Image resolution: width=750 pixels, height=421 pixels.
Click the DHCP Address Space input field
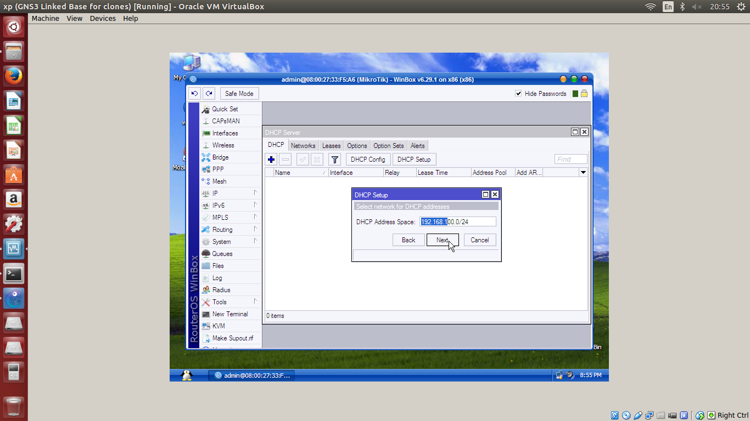458,221
